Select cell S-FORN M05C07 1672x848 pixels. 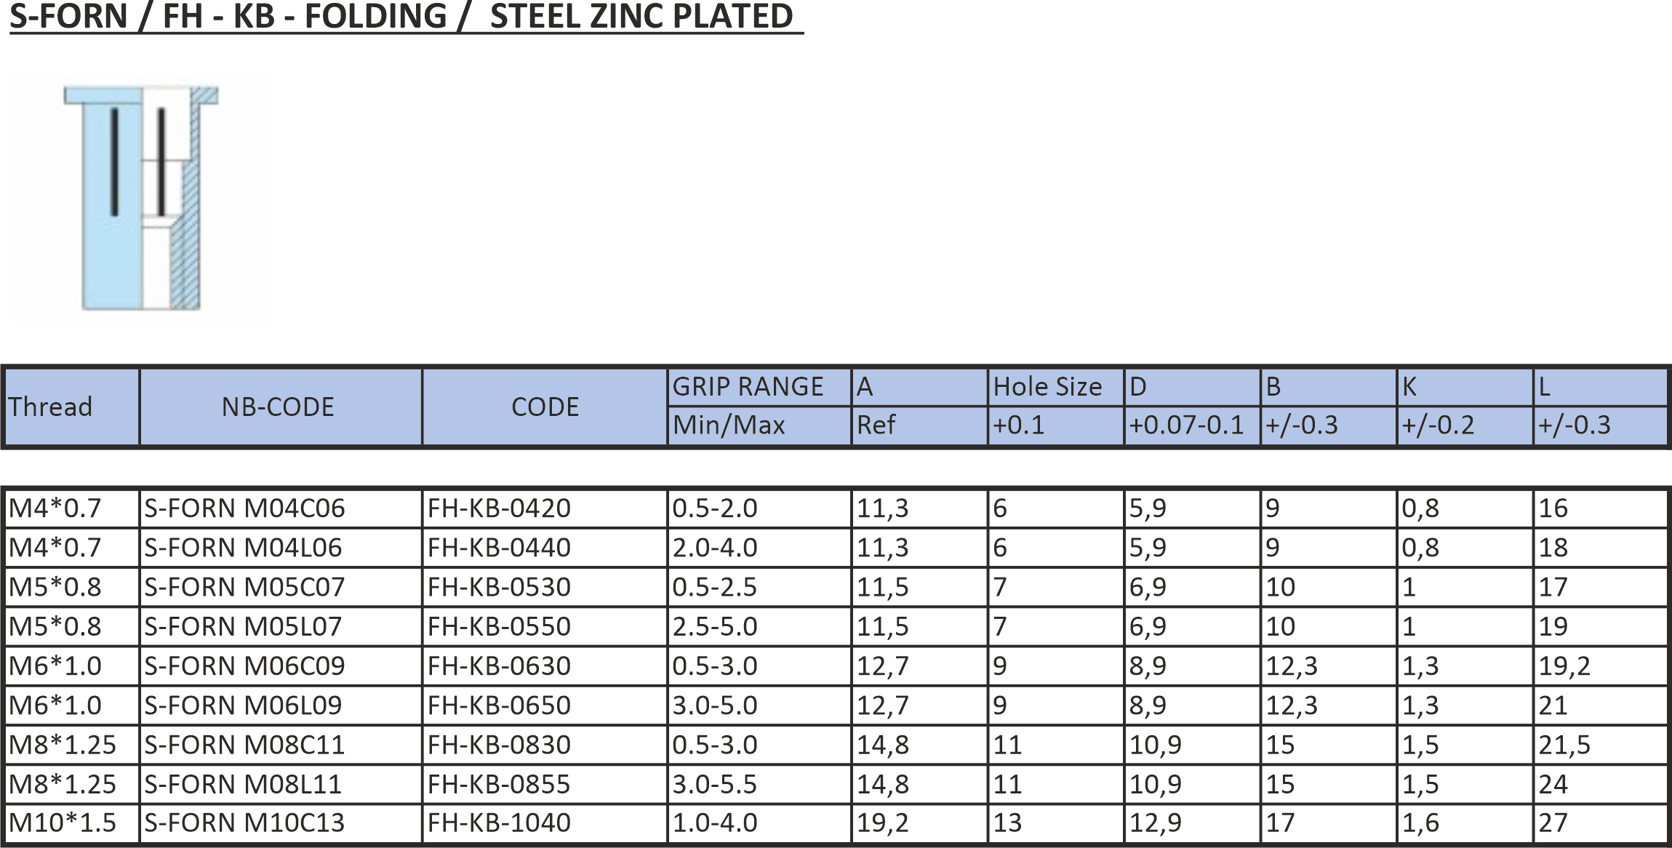(280, 587)
